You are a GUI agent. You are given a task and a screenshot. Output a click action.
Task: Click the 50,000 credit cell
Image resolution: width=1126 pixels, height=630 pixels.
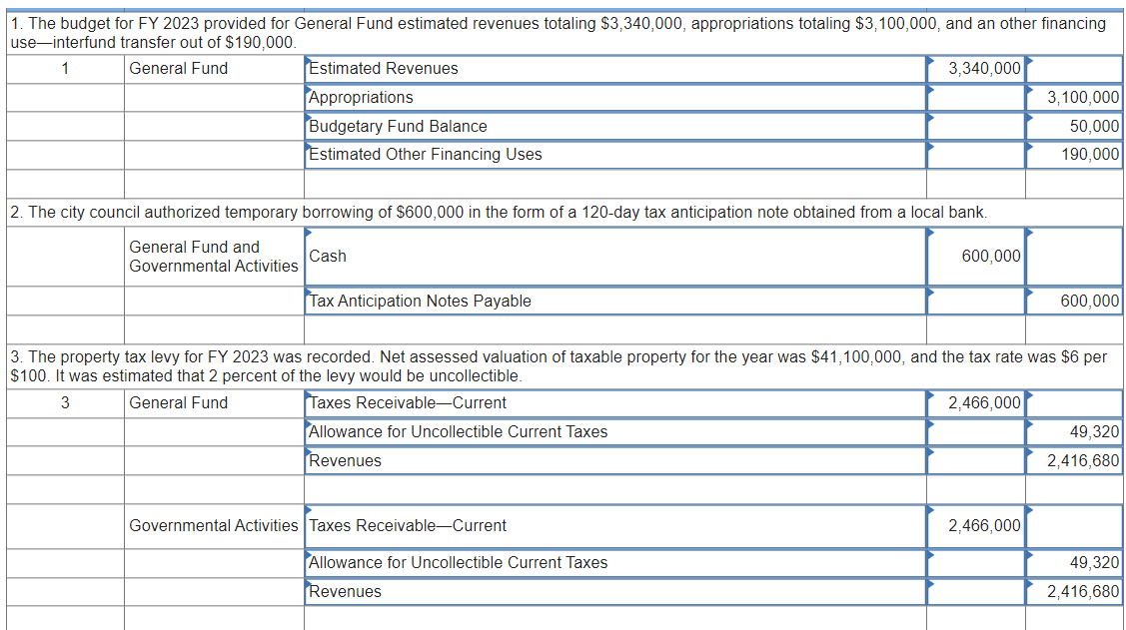pyautogui.click(x=1073, y=126)
